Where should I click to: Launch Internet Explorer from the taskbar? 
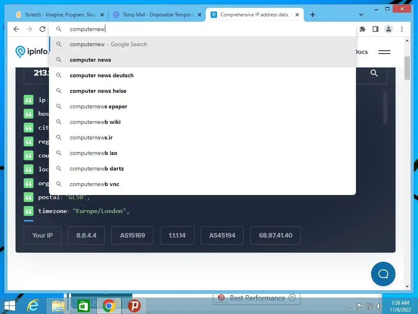[x=33, y=306]
